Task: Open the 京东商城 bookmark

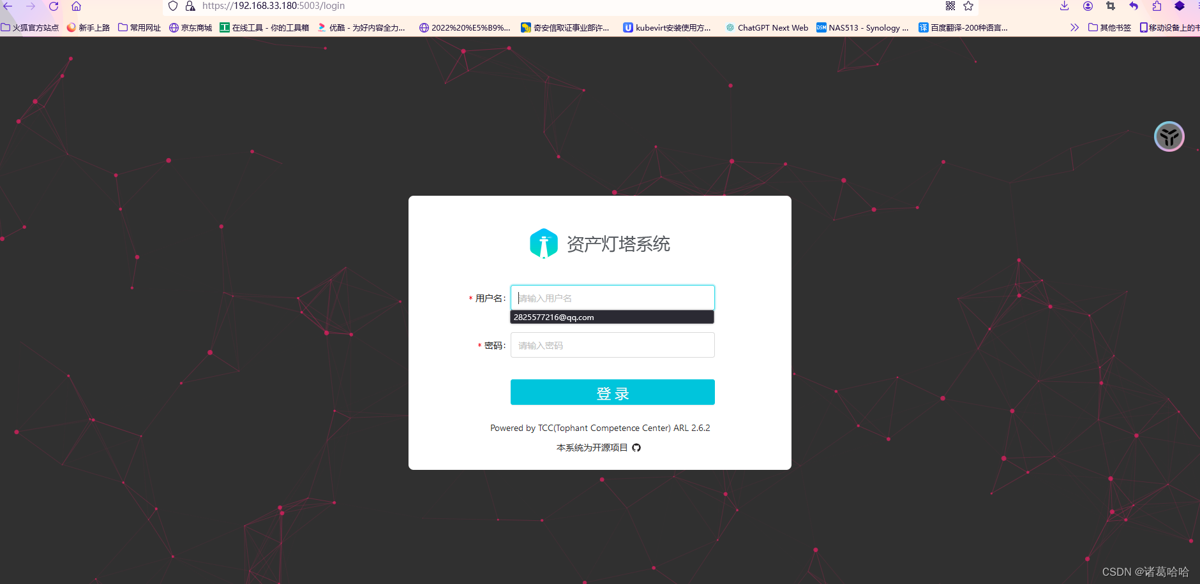Action: [x=190, y=27]
